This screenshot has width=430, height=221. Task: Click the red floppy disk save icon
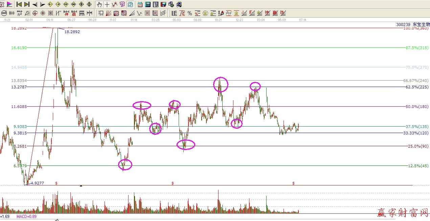[163, 4]
